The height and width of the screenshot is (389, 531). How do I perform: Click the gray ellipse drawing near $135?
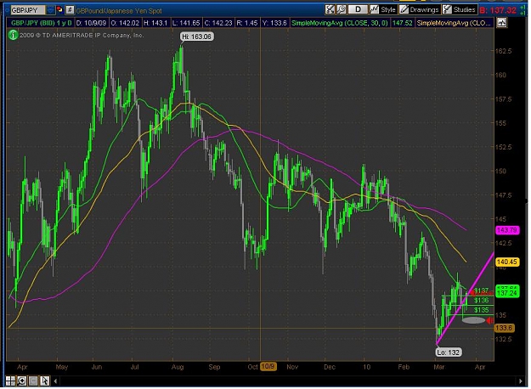click(474, 320)
